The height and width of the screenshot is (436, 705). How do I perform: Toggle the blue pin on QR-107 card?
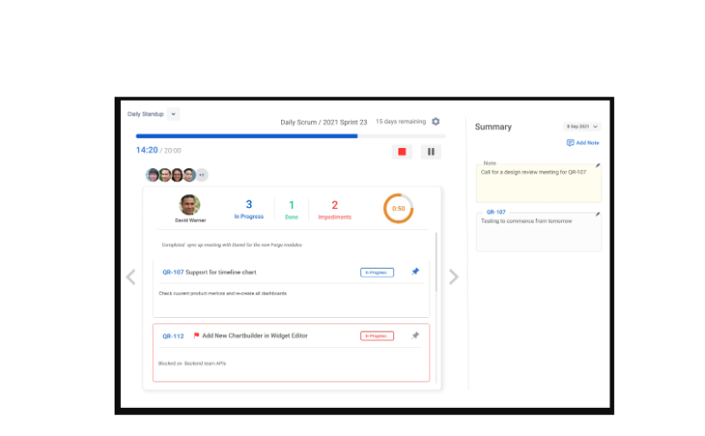coord(416,272)
